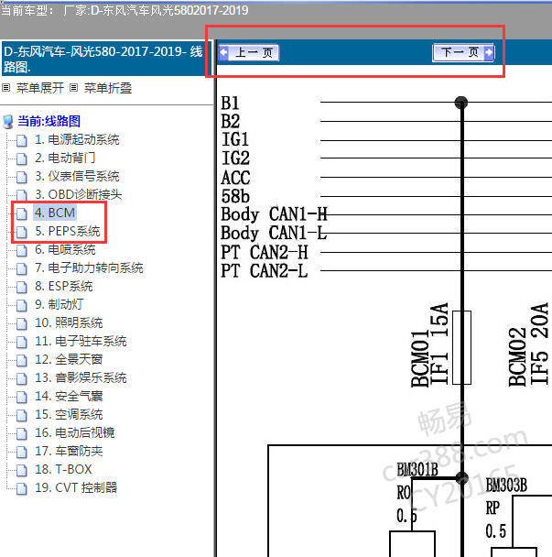This screenshot has height=557, width=552.
Task: Click 菜单折叠 to collapse the menu
Action: 108,88
